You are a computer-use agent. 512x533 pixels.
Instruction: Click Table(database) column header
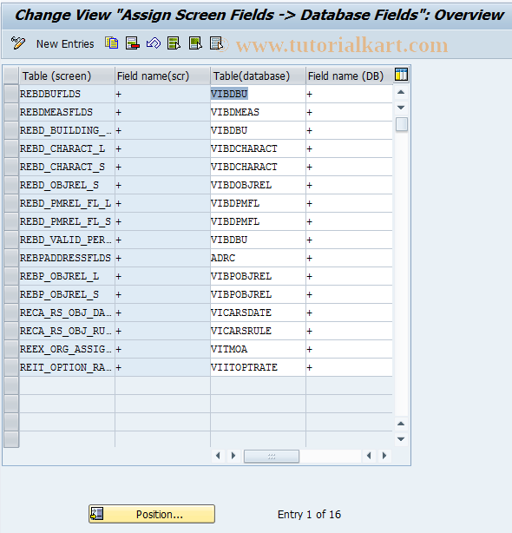tap(258, 76)
